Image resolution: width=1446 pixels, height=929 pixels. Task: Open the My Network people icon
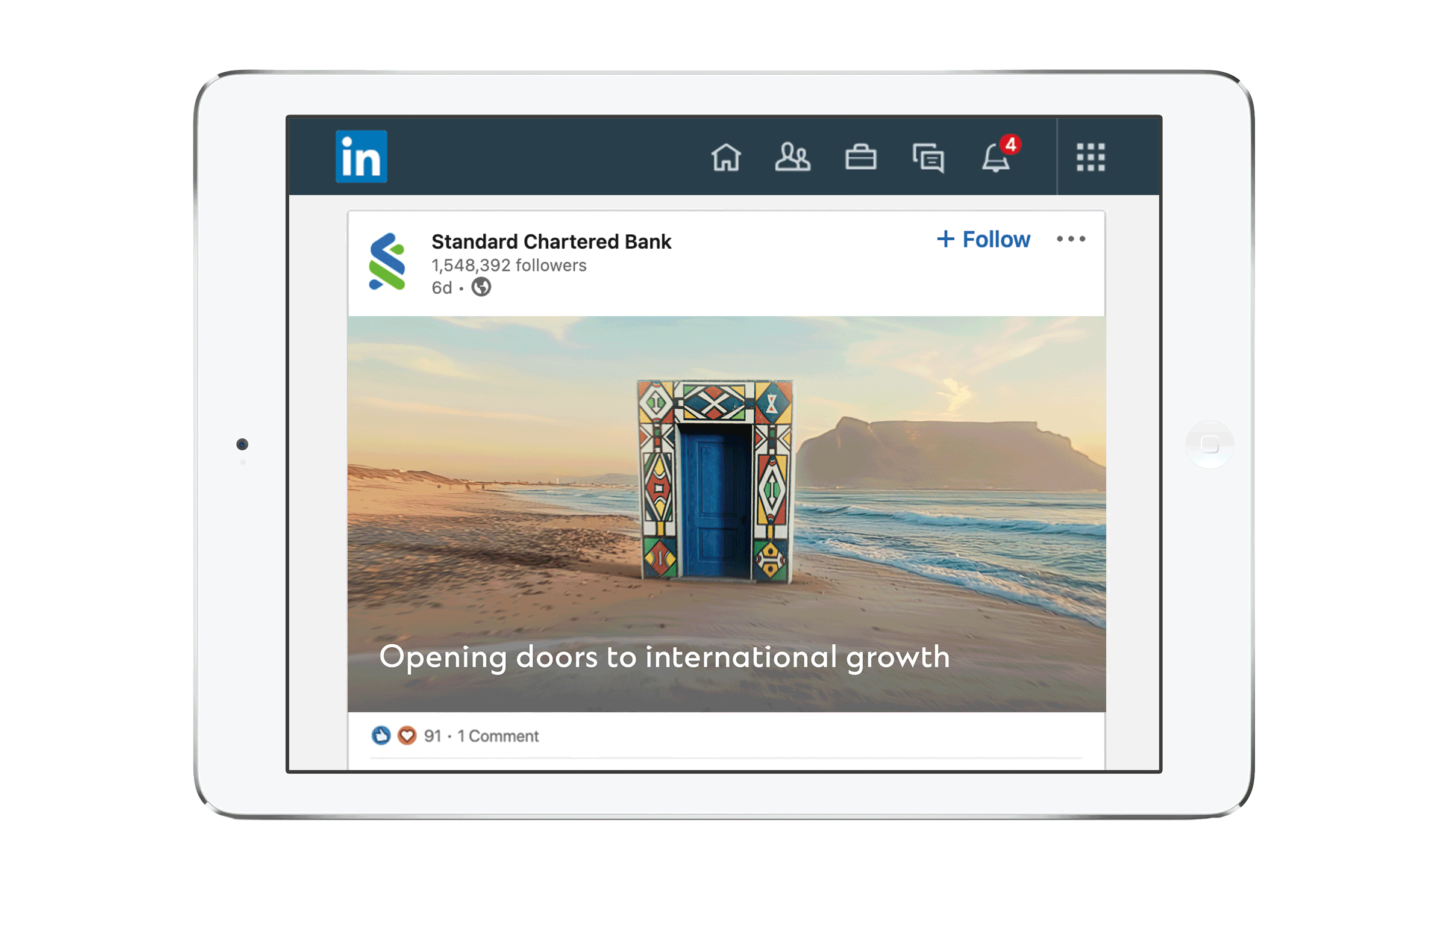tap(793, 158)
